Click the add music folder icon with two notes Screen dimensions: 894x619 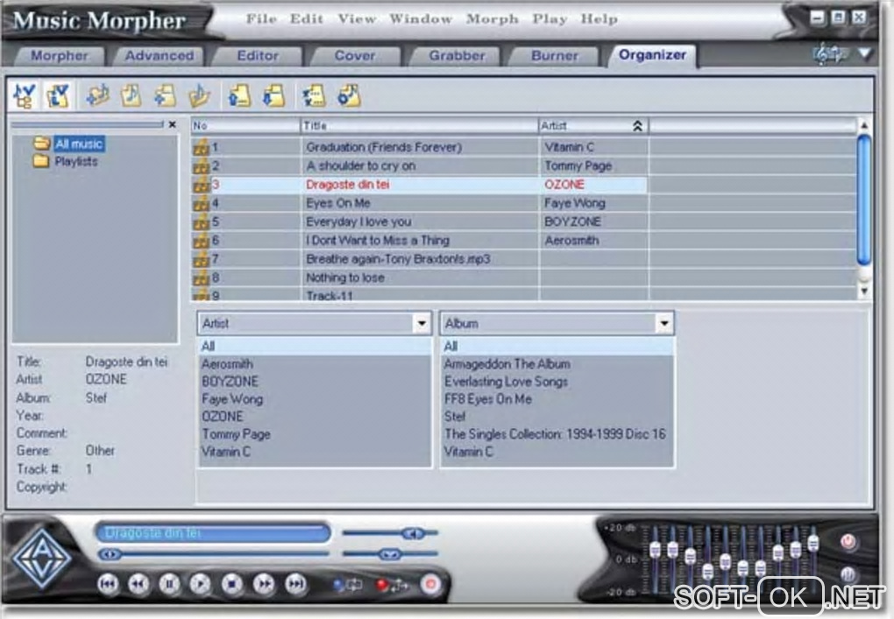[x=98, y=95]
